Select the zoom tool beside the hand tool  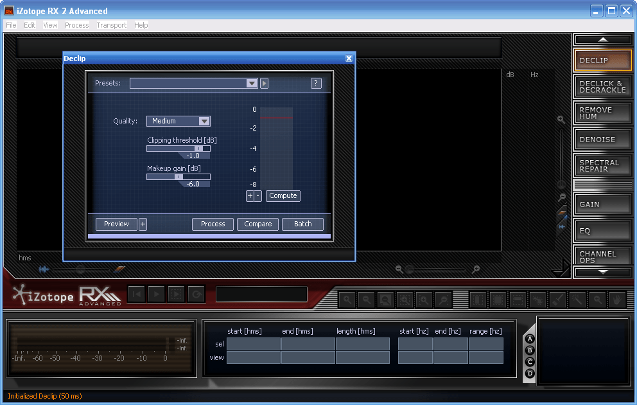click(x=597, y=300)
